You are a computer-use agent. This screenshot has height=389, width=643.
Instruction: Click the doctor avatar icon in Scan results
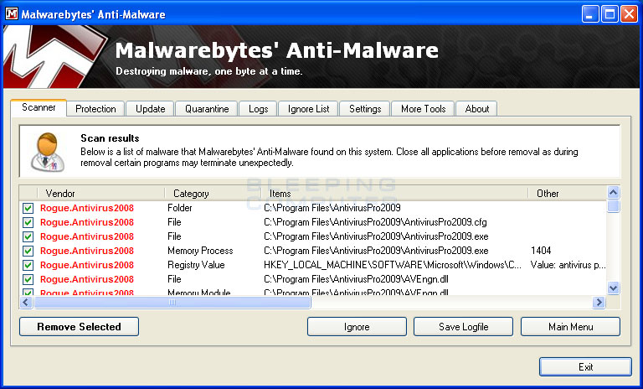48,152
